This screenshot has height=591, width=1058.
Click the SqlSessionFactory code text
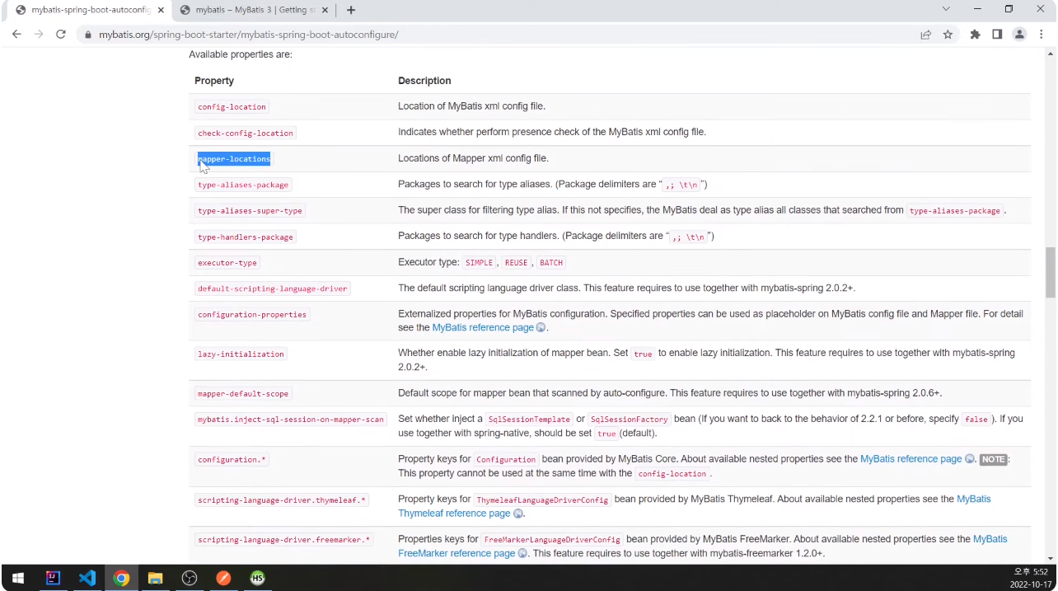coord(630,419)
